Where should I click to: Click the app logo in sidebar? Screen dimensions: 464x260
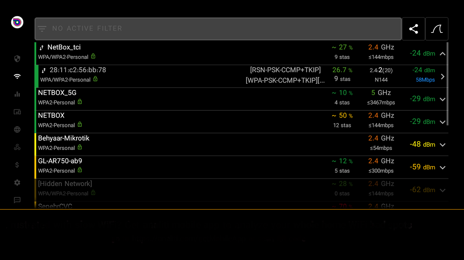(x=17, y=22)
